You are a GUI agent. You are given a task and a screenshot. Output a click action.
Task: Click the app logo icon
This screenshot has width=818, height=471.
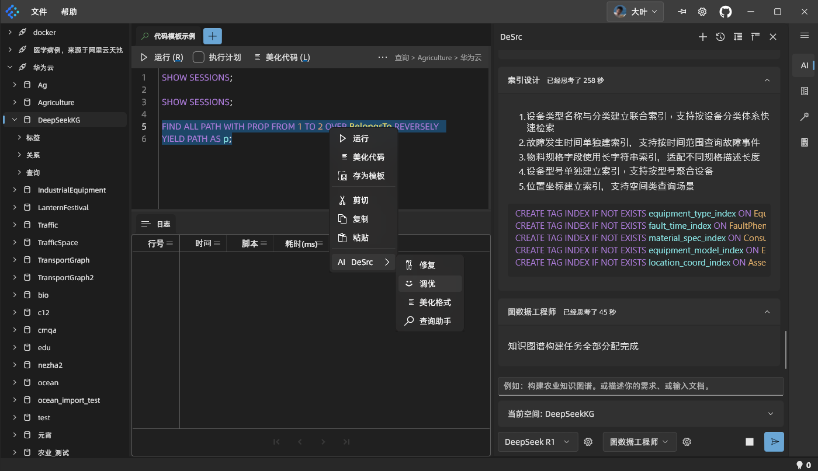(x=12, y=12)
